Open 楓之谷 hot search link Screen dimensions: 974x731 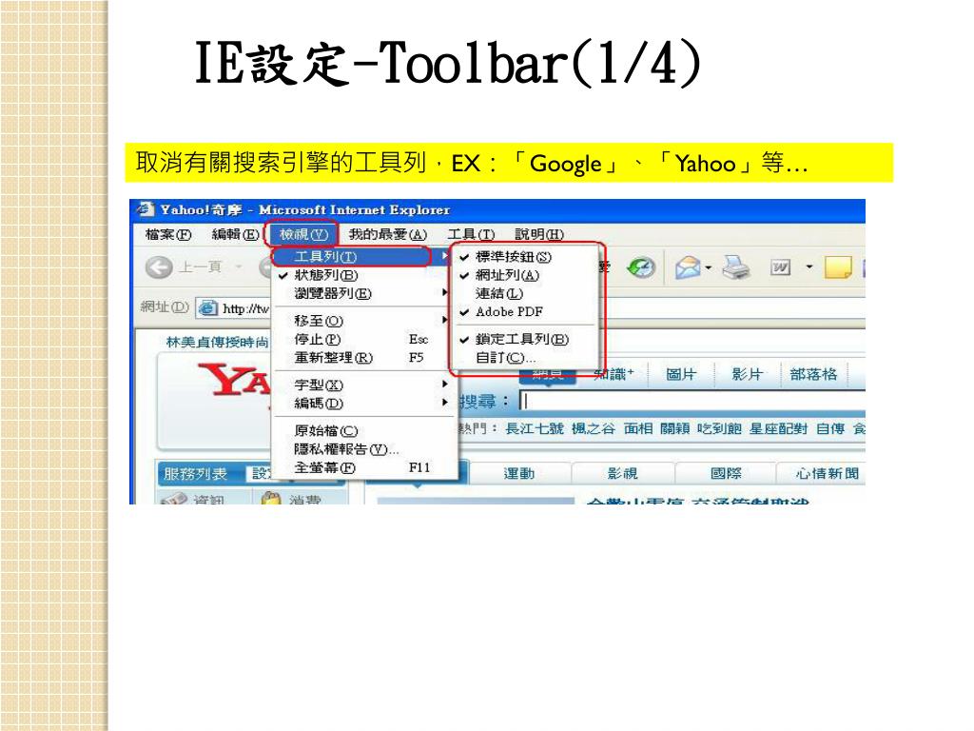594,429
